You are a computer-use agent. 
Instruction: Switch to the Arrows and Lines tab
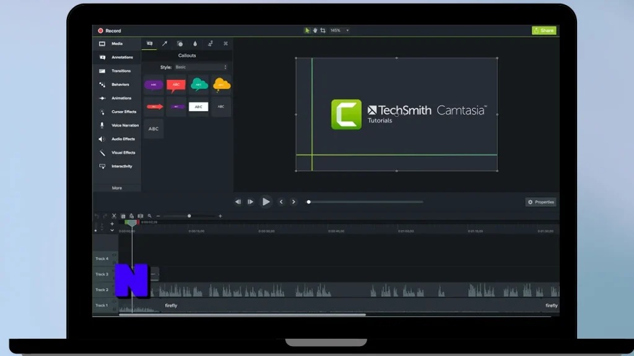pyautogui.click(x=165, y=44)
